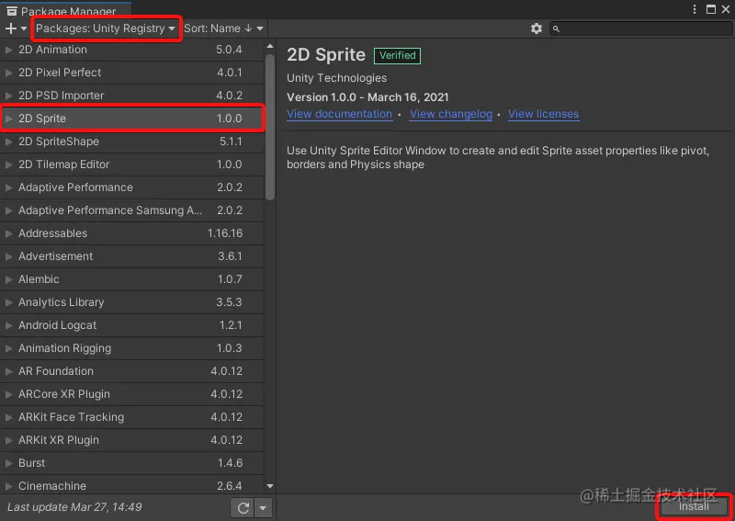
Task: Expand the 2D SpriteShape arrow
Action: [8, 142]
